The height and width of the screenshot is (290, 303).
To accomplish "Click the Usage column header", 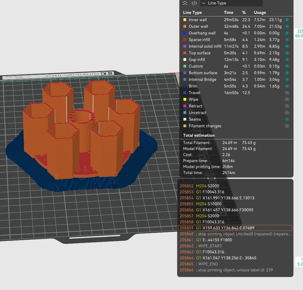I will [260, 13].
